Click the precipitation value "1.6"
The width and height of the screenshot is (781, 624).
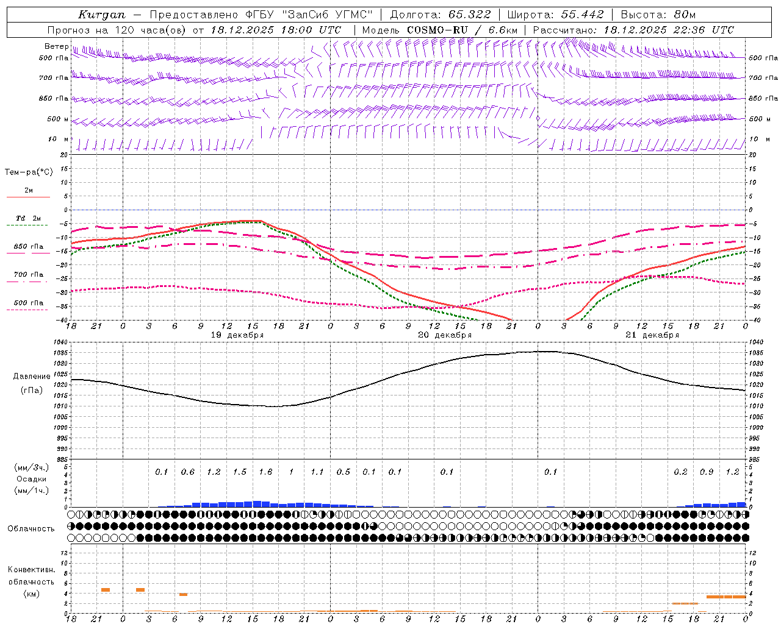[x=265, y=472]
